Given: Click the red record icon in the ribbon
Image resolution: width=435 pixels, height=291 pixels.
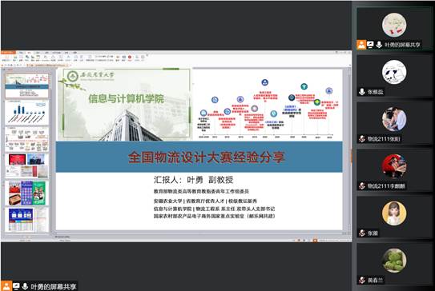Looking at the screenshot, I should pos(130,57).
